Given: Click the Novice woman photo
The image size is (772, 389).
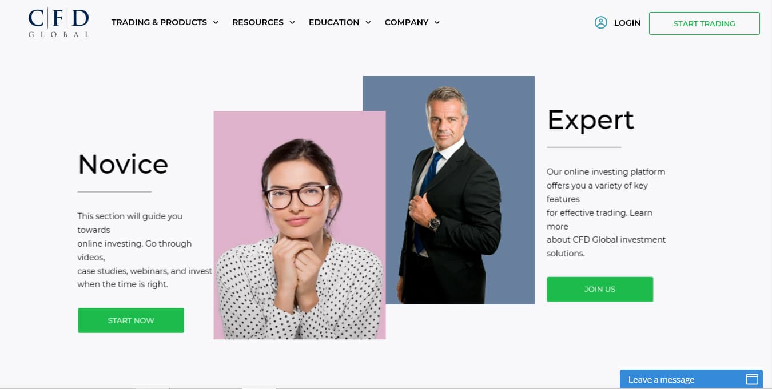Looking at the screenshot, I should pos(300,225).
